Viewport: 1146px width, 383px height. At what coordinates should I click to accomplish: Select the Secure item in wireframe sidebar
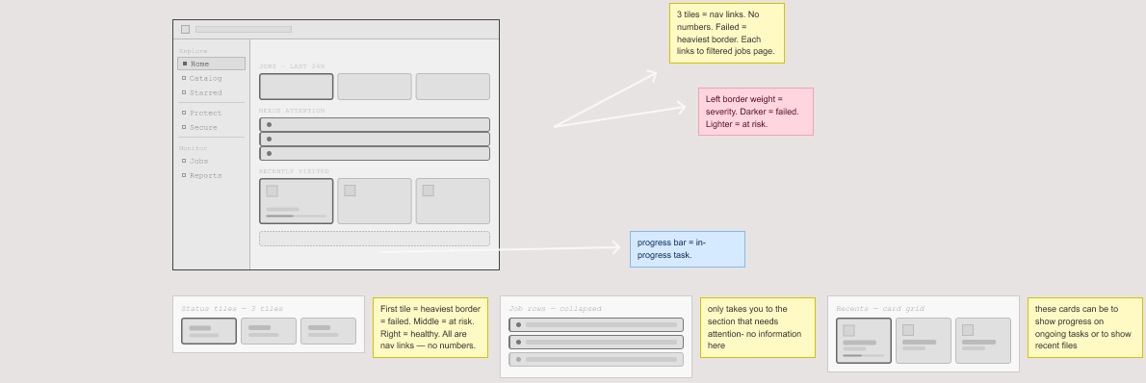point(203,128)
